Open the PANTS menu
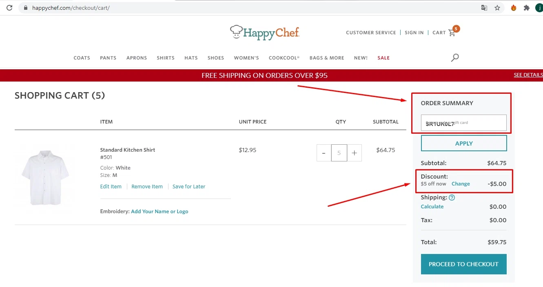 [x=108, y=58]
